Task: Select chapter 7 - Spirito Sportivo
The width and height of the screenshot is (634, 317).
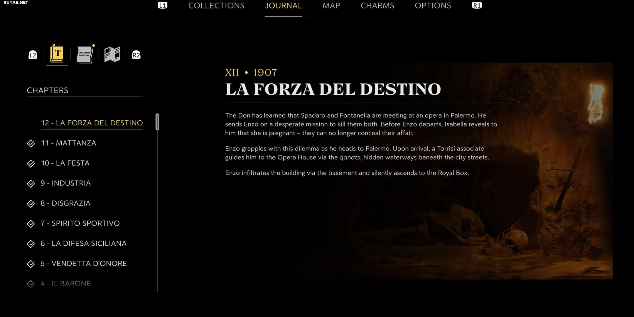Action: click(80, 223)
